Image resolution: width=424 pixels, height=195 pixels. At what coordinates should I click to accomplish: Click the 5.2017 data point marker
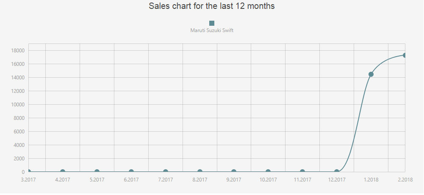tap(97, 172)
